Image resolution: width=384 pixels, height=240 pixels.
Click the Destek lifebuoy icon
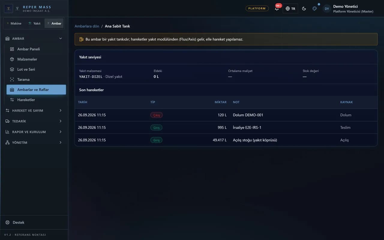7,223
